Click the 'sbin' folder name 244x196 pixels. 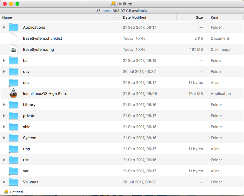27,127
